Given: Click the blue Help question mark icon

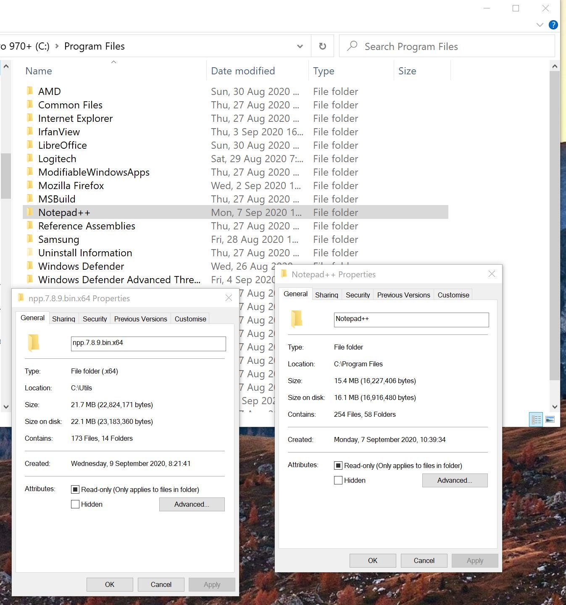Looking at the screenshot, I should tap(553, 25).
